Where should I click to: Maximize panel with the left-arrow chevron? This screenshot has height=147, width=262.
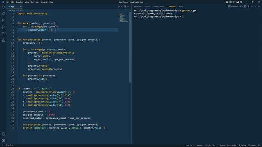click(255, 7)
